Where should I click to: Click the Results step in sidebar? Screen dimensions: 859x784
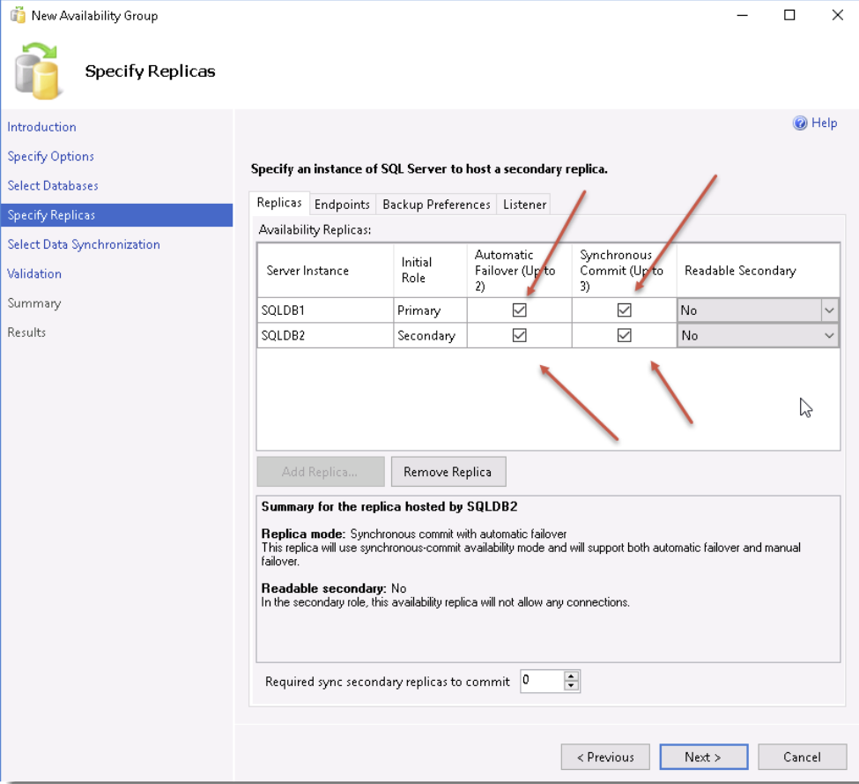click(26, 332)
